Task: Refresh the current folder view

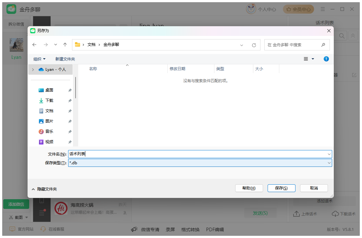Action: [254, 45]
